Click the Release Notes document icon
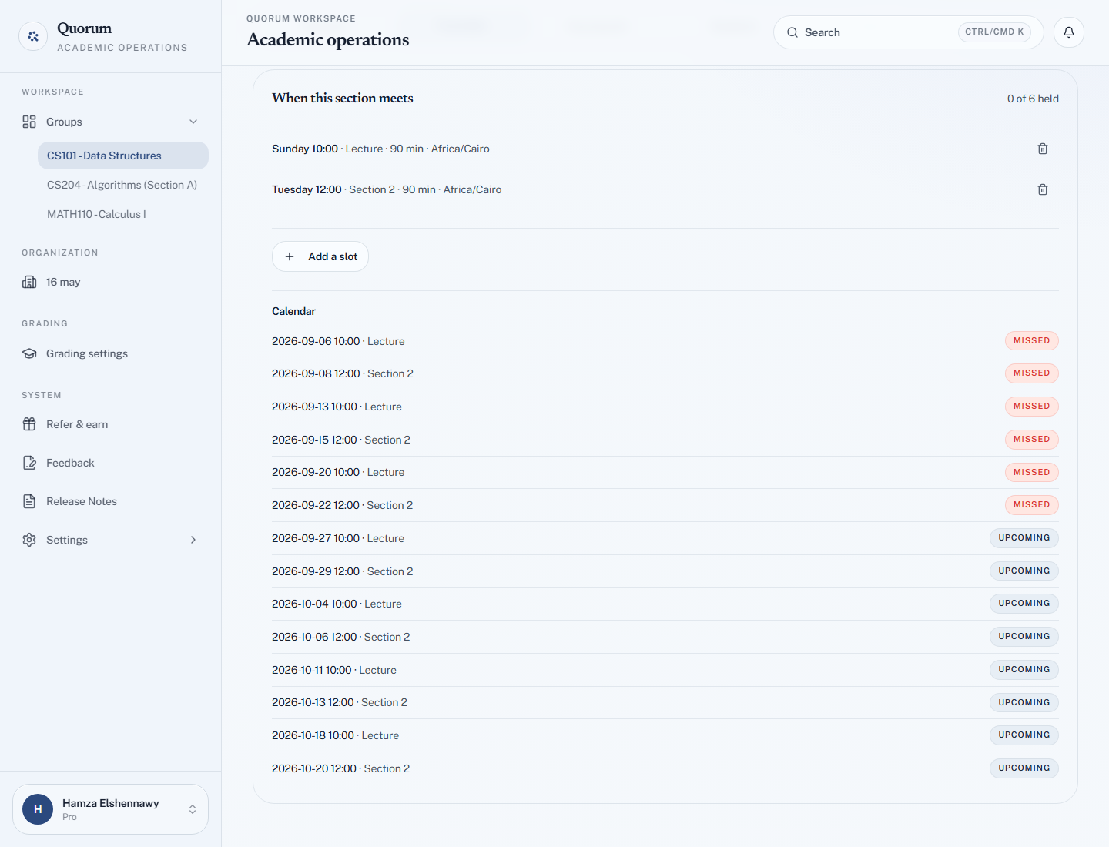Screen dimensions: 1109x847 tap(29, 501)
